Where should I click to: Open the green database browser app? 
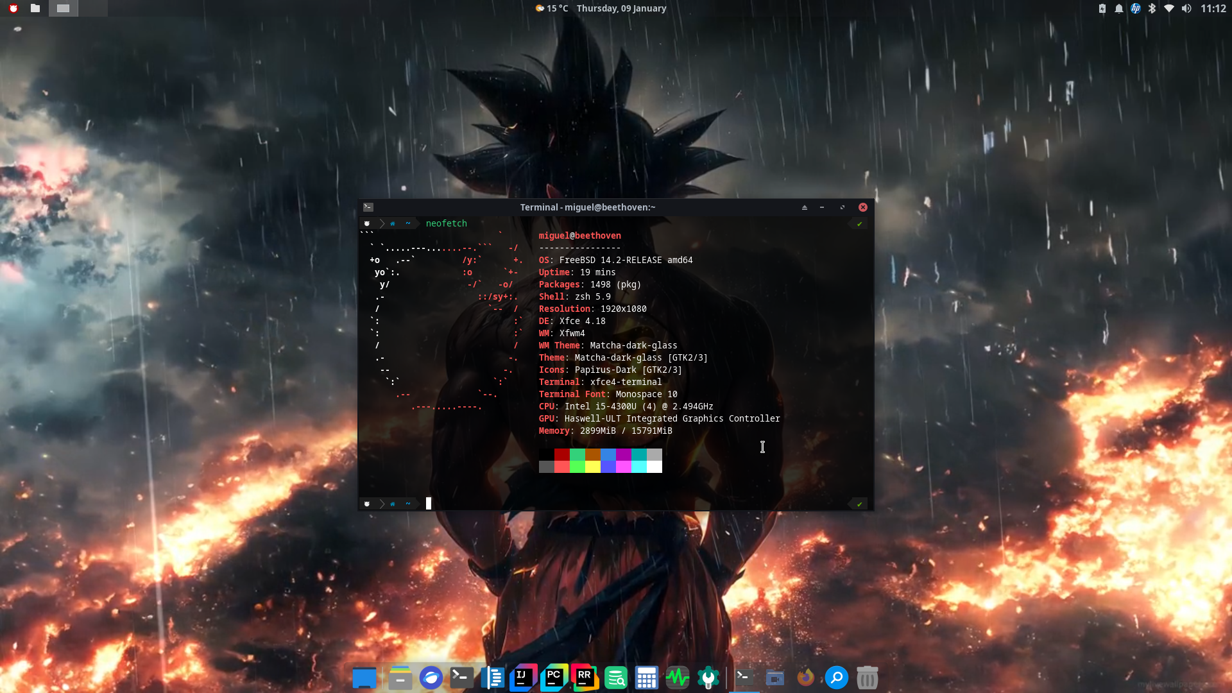(615, 678)
